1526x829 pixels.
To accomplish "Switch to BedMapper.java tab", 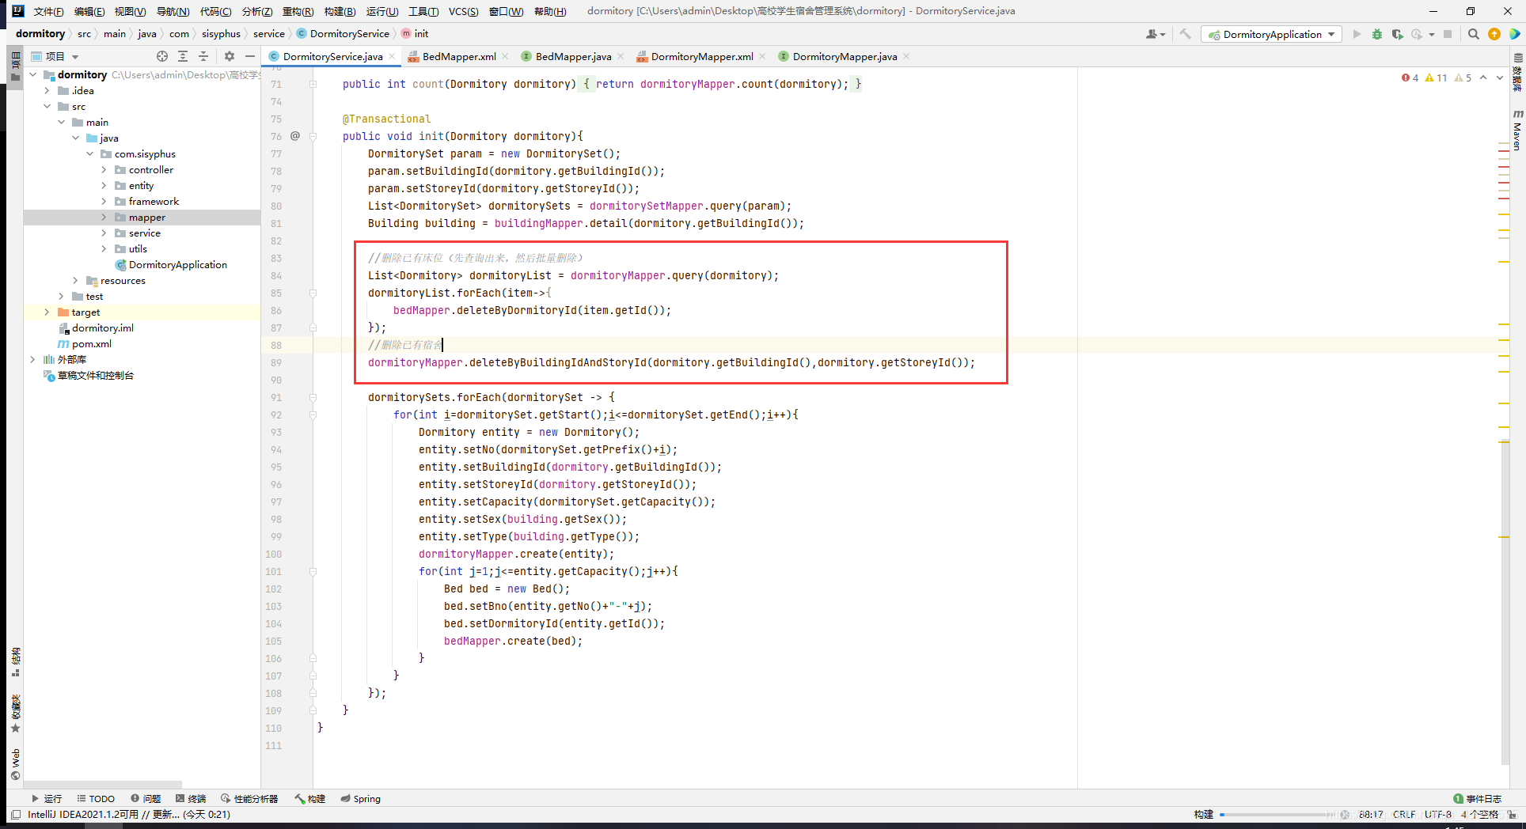I will [573, 56].
